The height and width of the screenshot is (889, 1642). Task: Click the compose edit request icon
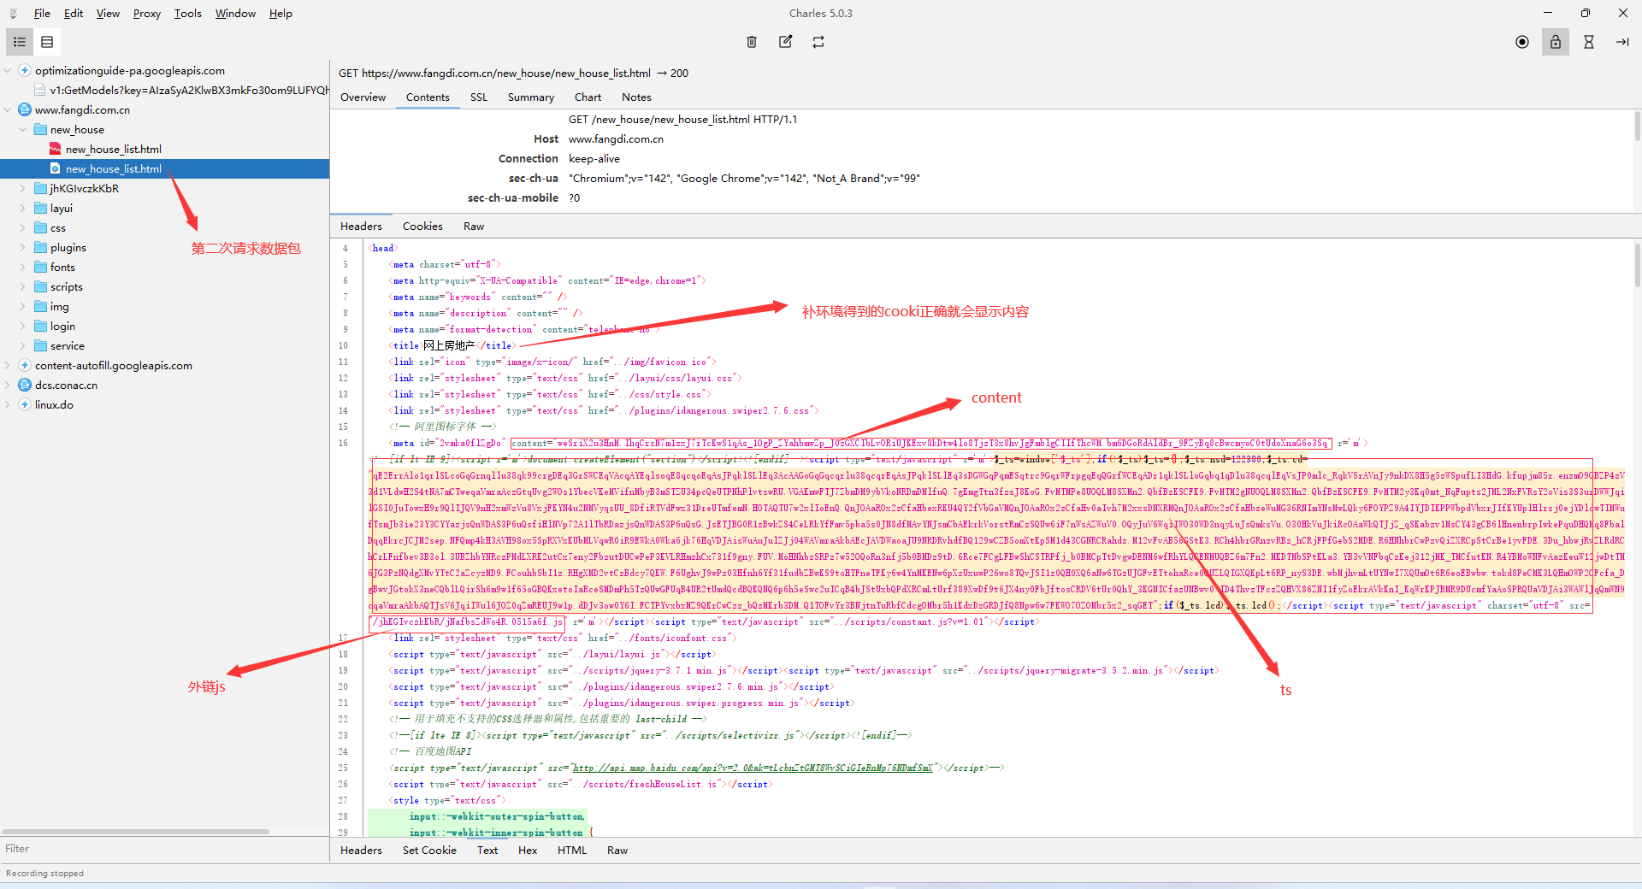point(785,42)
